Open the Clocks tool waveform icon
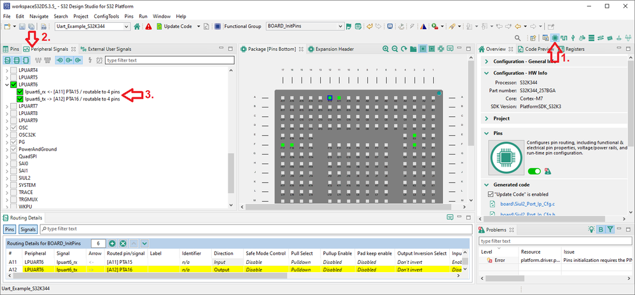 [564, 38]
